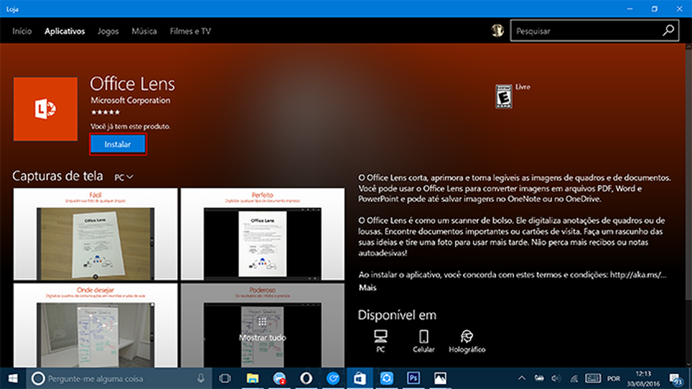Click the taskbar clock showing 12:13
This screenshot has height=389, width=692.
643,378
